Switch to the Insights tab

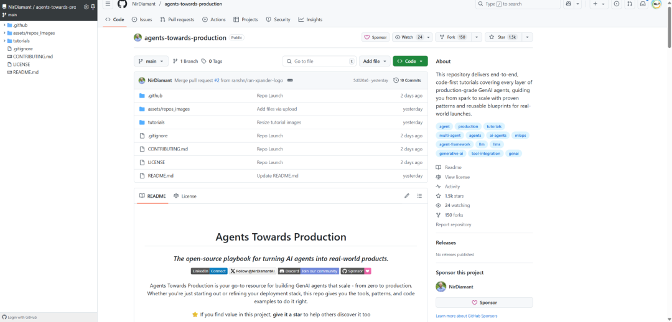[310, 19]
